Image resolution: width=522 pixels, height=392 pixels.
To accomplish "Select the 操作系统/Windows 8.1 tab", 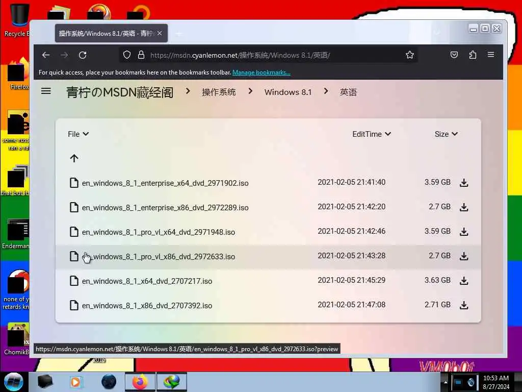I will coord(111,33).
